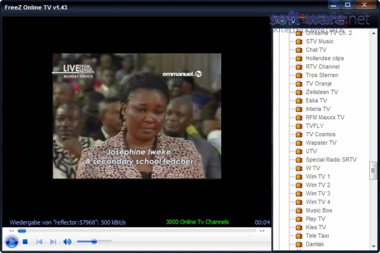Screen dimensions: 380x253
Task: Select the UTV channel
Action: tap(312, 151)
